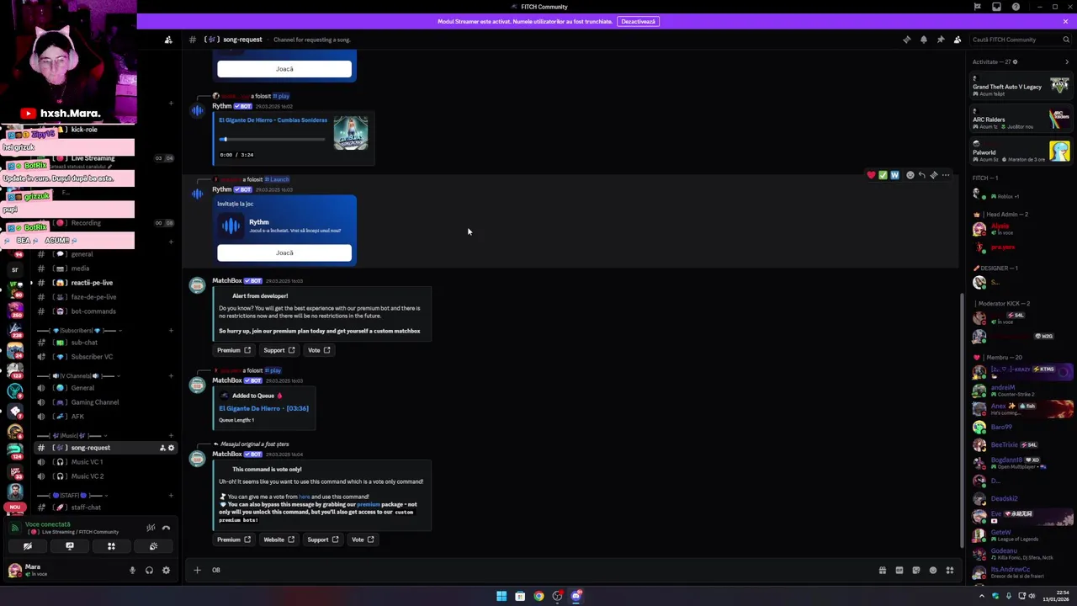Click Vote button under MatchBox developer alert
The height and width of the screenshot is (606, 1077).
tap(319, 350)
